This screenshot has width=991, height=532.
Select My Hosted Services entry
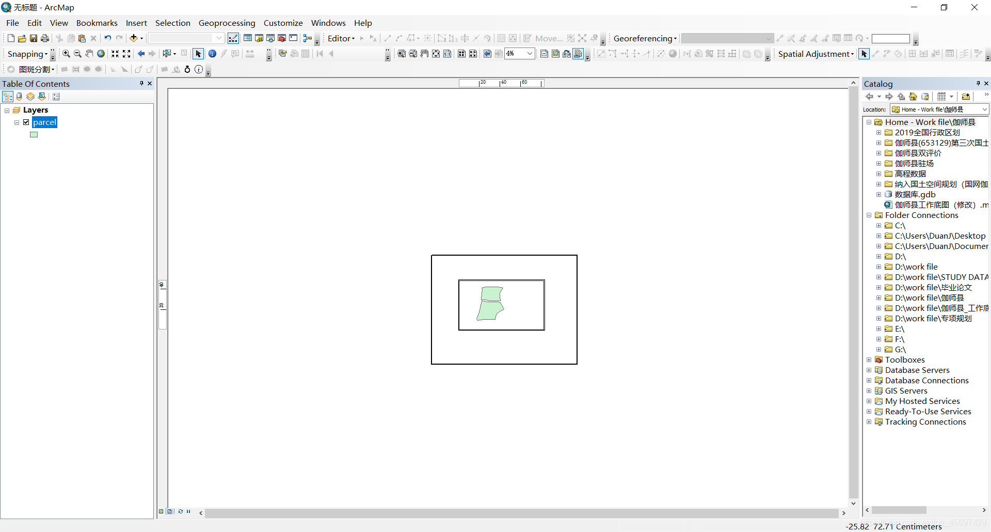pos(922,401)
